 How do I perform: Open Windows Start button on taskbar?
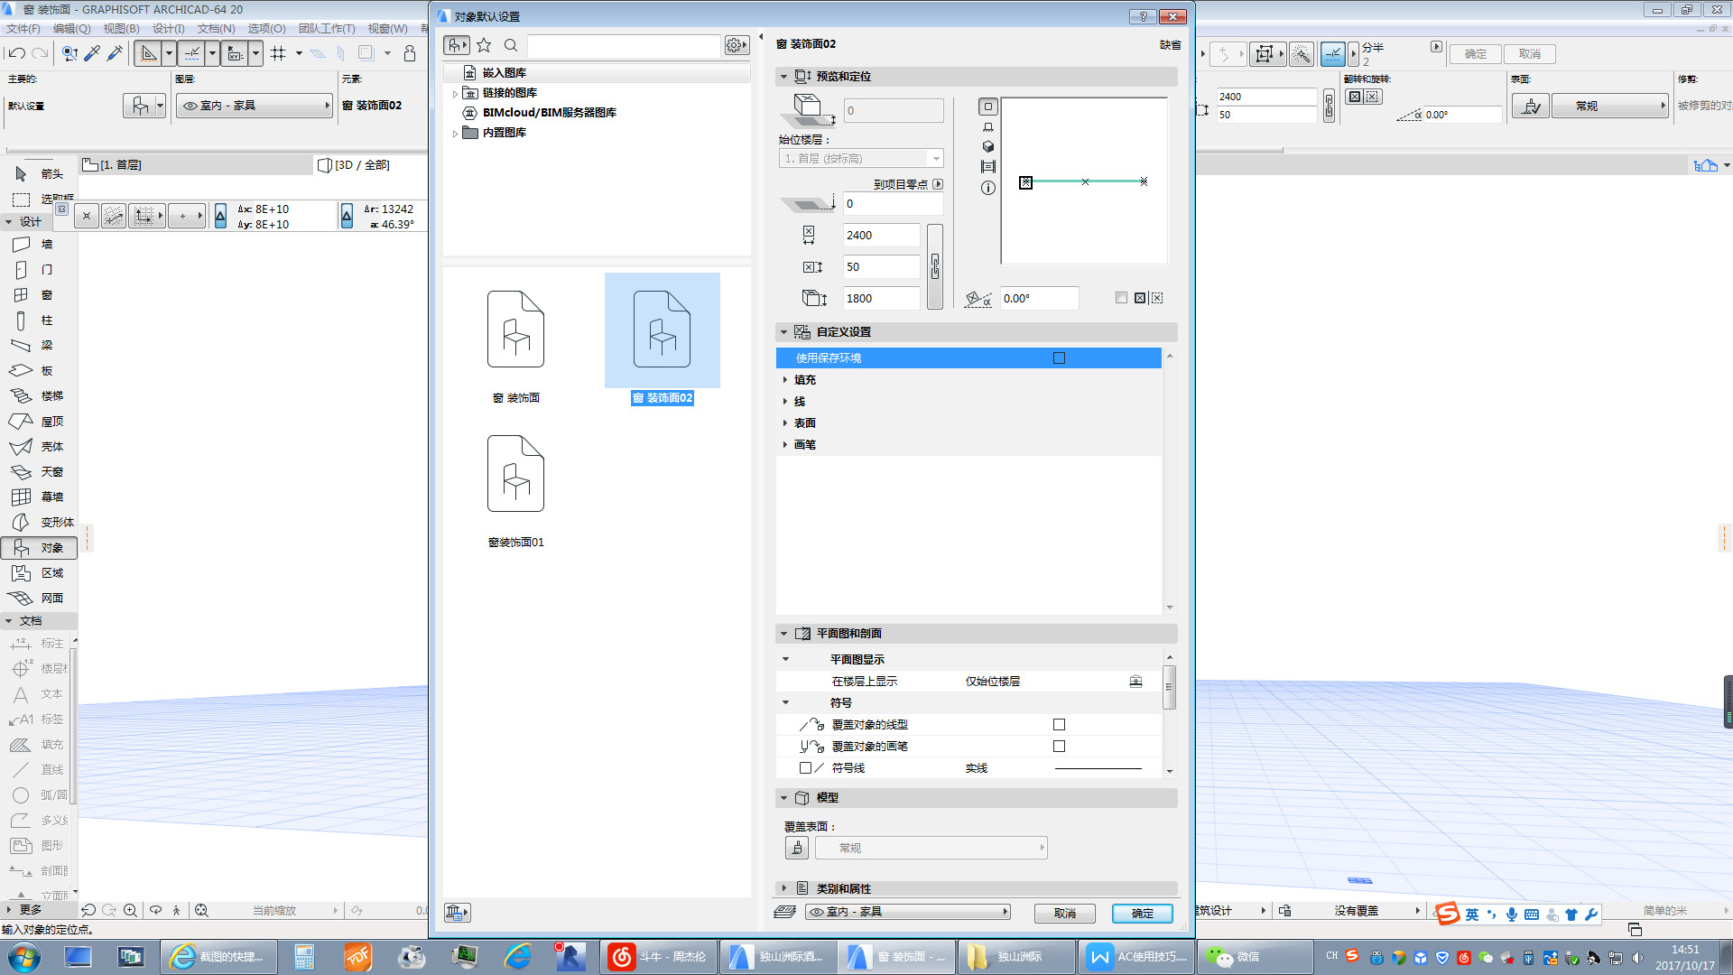(24, 957)
